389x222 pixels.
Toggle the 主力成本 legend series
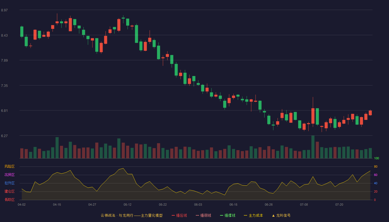(x=253, y=215)
